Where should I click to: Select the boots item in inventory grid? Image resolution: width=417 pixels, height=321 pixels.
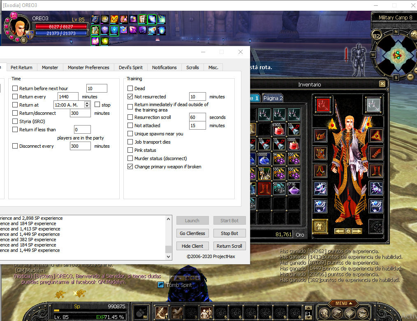click(x=264, y=188)
